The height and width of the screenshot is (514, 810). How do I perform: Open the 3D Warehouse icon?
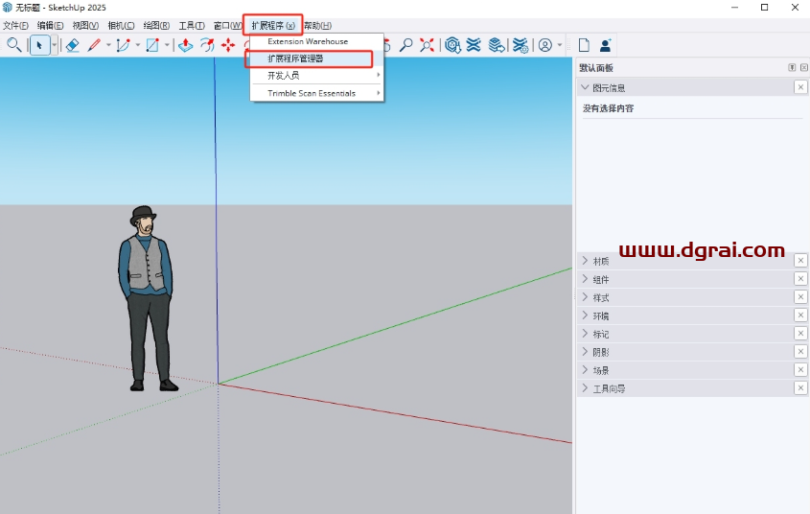point(452,45)
